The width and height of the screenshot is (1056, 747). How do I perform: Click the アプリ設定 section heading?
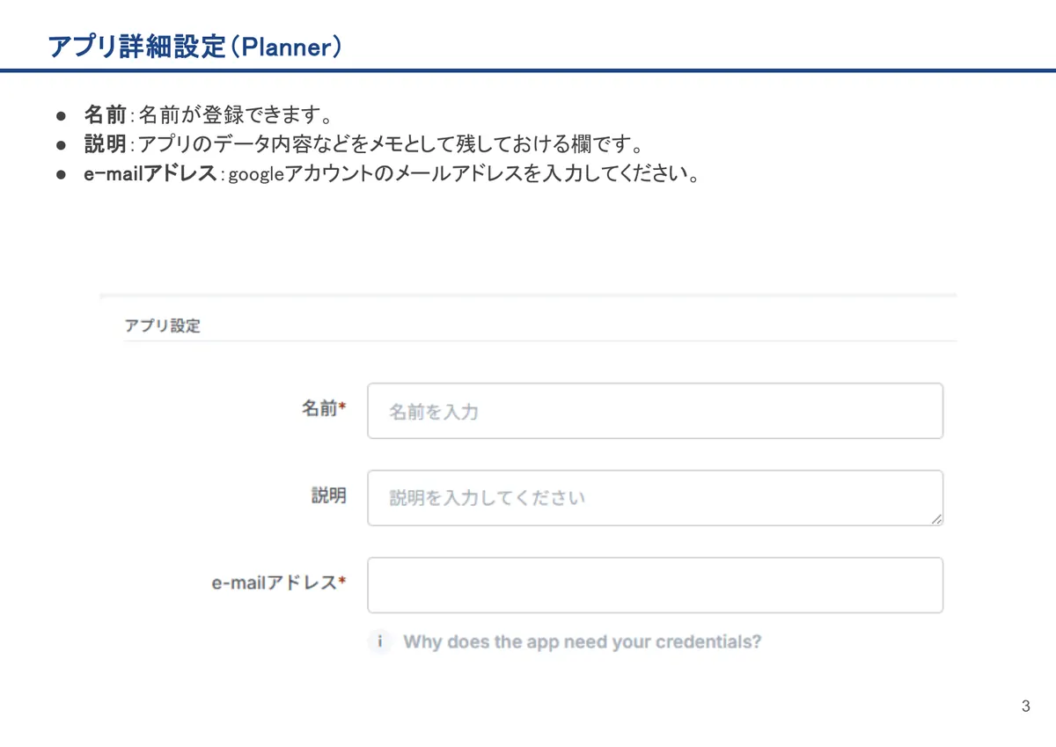(162, 326)
